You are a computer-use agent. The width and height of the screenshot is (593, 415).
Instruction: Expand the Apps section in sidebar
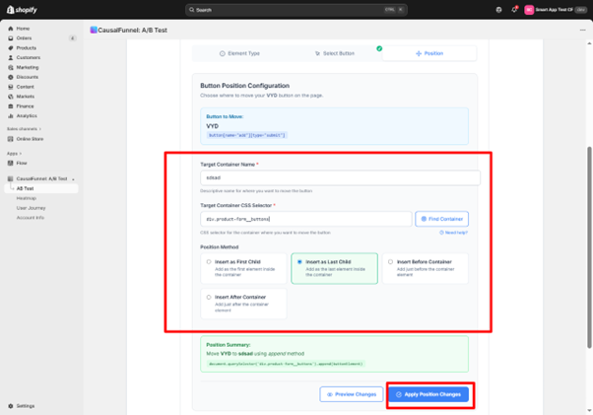click(x=14, y=153)
